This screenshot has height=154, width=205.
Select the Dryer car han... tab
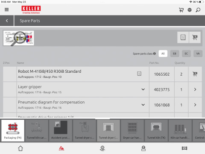(x=132, y=130)
